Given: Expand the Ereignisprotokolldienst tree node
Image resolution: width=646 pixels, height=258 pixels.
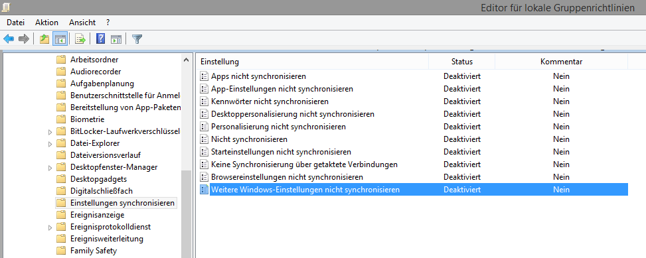Looking at the screenshot, I should pos(50,227).
